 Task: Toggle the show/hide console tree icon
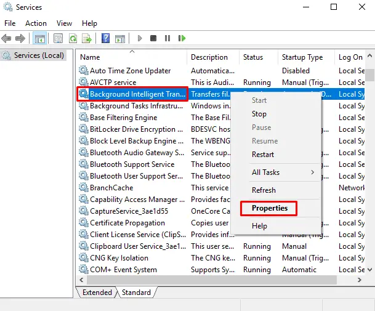coord(39,38)
